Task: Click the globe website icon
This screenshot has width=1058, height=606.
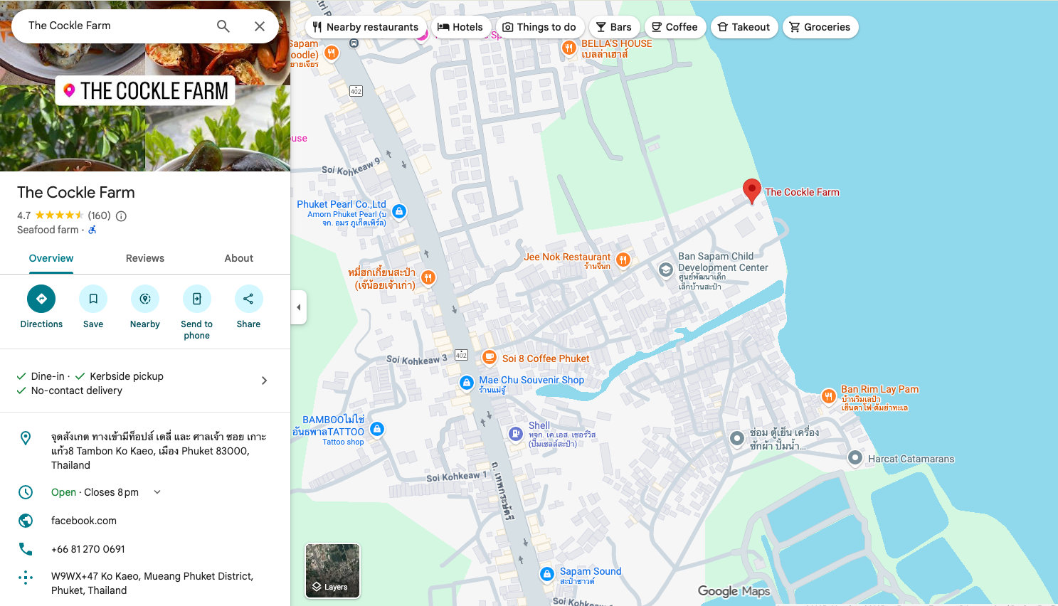Action: tap(26, 521)
